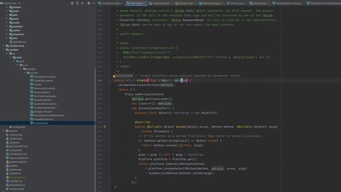Expand the website folder arrow

point(3,131)
